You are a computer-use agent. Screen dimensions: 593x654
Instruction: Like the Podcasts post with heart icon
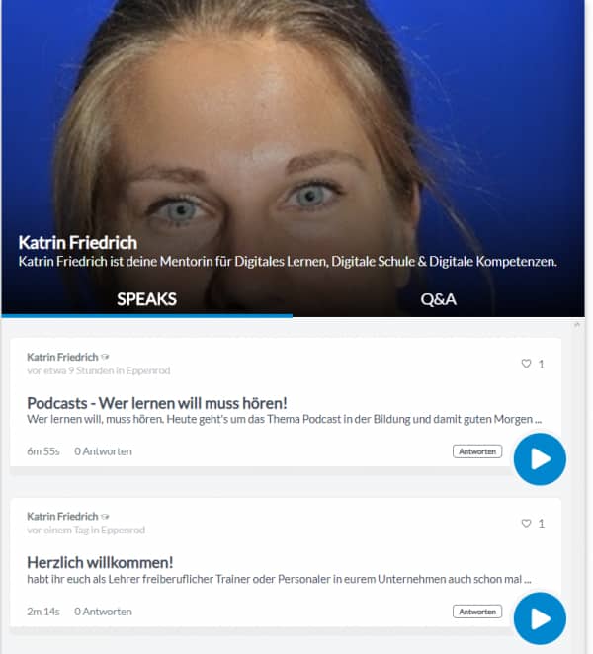click(526, 364)
